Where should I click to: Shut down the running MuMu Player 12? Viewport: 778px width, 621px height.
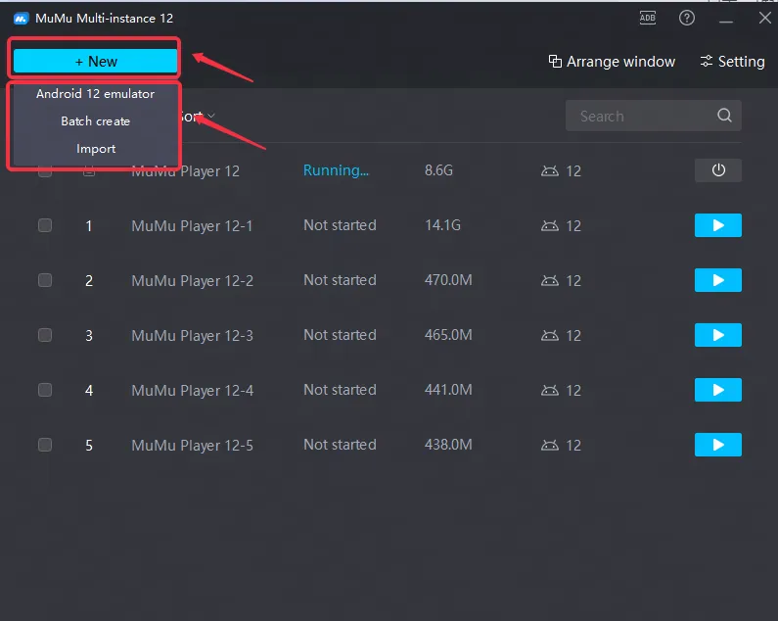point(718,170)
